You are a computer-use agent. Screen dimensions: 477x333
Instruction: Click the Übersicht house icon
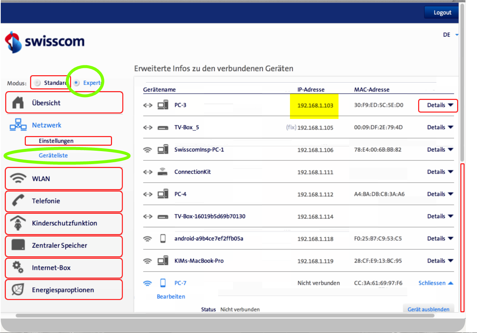[18, 103]
